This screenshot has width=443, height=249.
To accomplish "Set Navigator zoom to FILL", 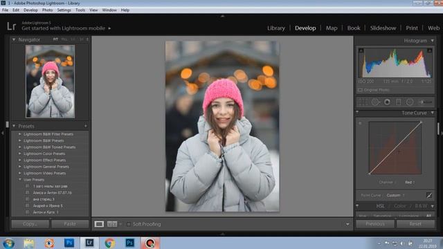I will [x=64, y=39].
